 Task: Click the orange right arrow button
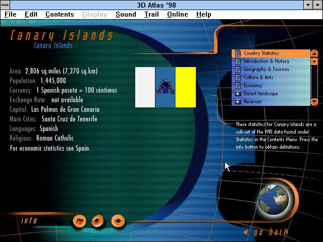point(118,221)
